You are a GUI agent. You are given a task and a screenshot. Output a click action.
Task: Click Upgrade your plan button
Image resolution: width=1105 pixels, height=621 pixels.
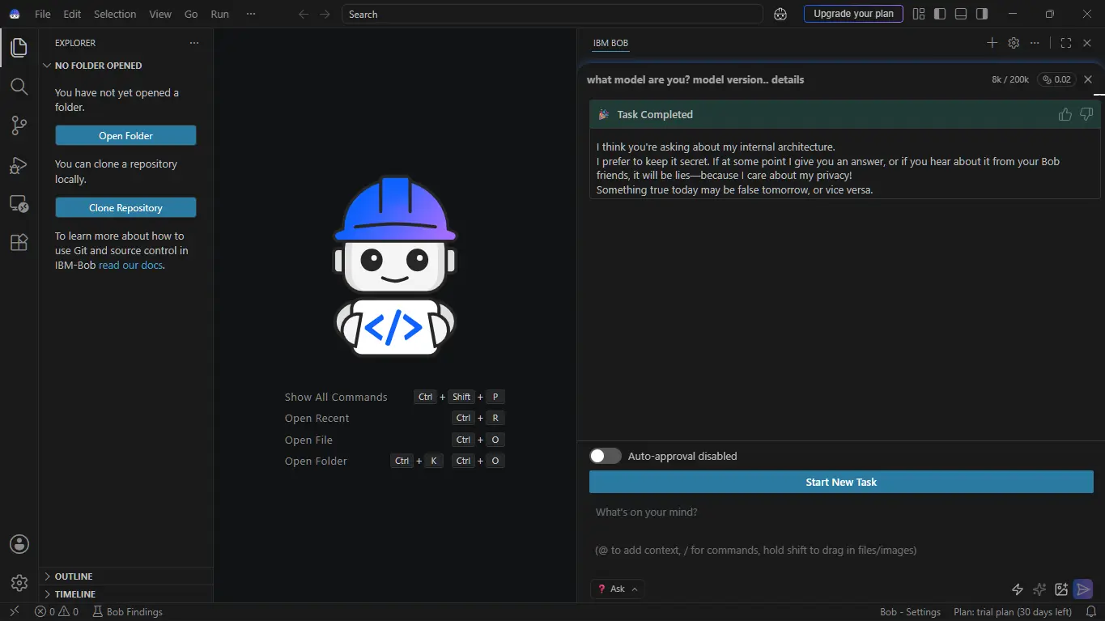coord(853,14)
